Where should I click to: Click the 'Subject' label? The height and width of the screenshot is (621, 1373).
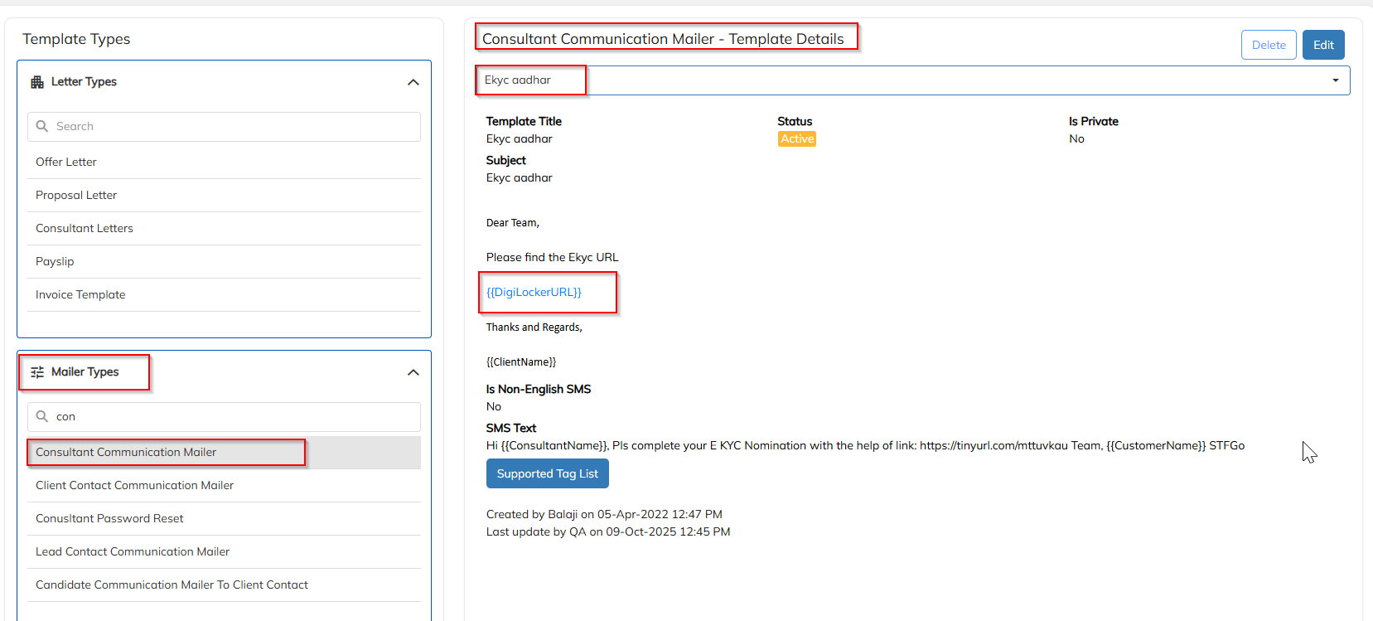point(506,160)
